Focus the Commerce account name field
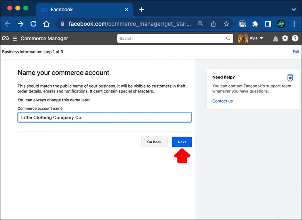 [x=104, y=117]
